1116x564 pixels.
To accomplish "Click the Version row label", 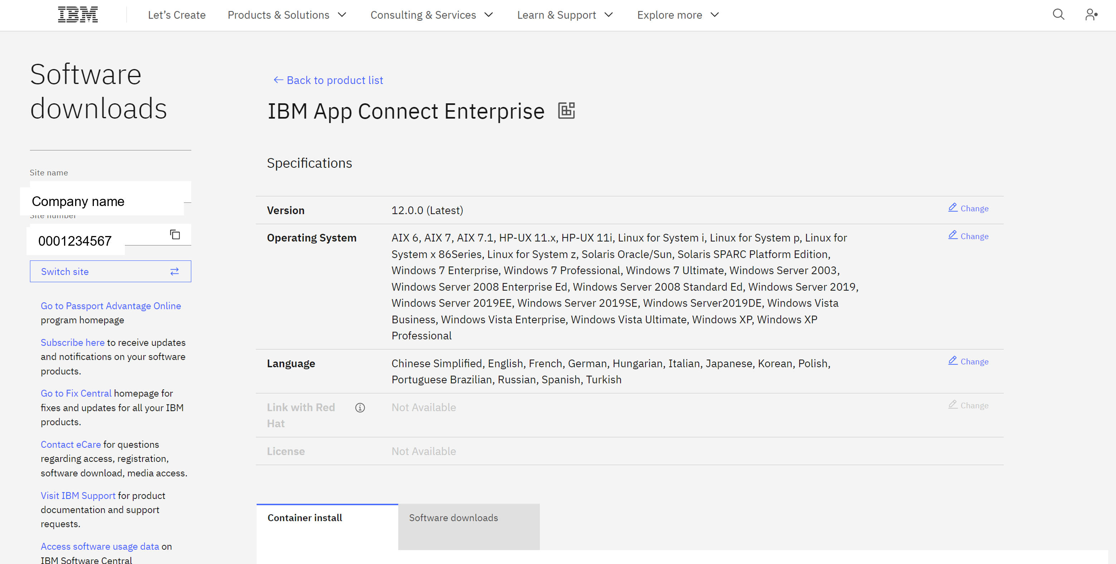I will click(x=286, y=210).
